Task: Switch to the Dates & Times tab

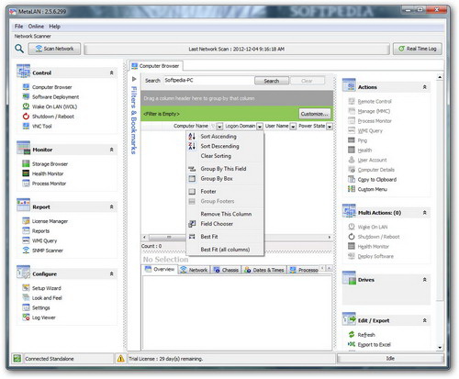Action: coord(264,270)
